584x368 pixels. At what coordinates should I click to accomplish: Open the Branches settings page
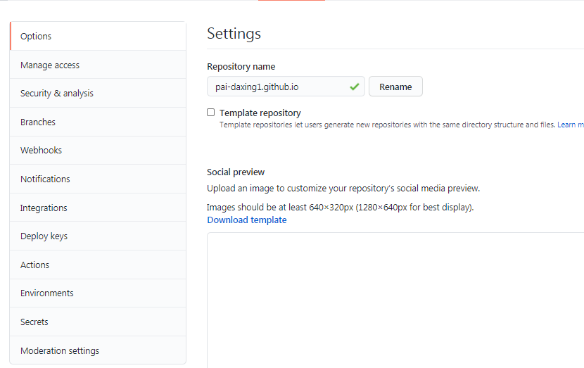point(38,122)
